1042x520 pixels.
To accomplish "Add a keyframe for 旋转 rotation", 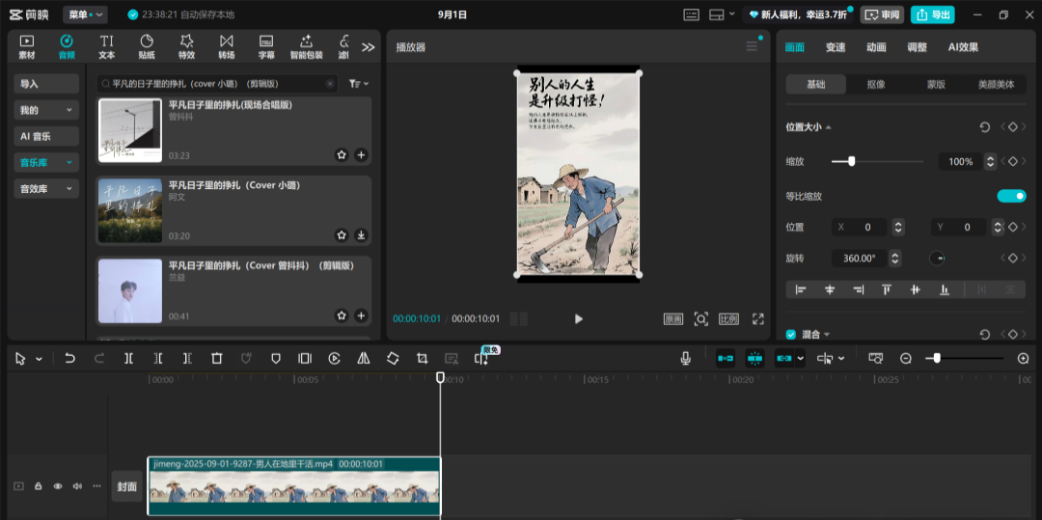I will click(1013, 259).
